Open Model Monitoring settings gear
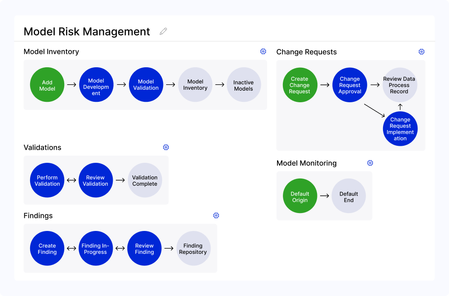 [x=370, y=163]
